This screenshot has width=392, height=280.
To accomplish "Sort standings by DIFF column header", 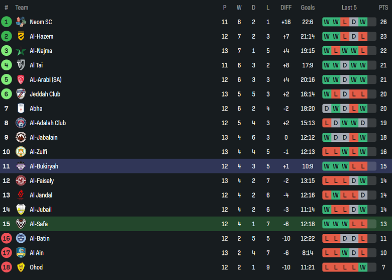I will pos(286,8).
